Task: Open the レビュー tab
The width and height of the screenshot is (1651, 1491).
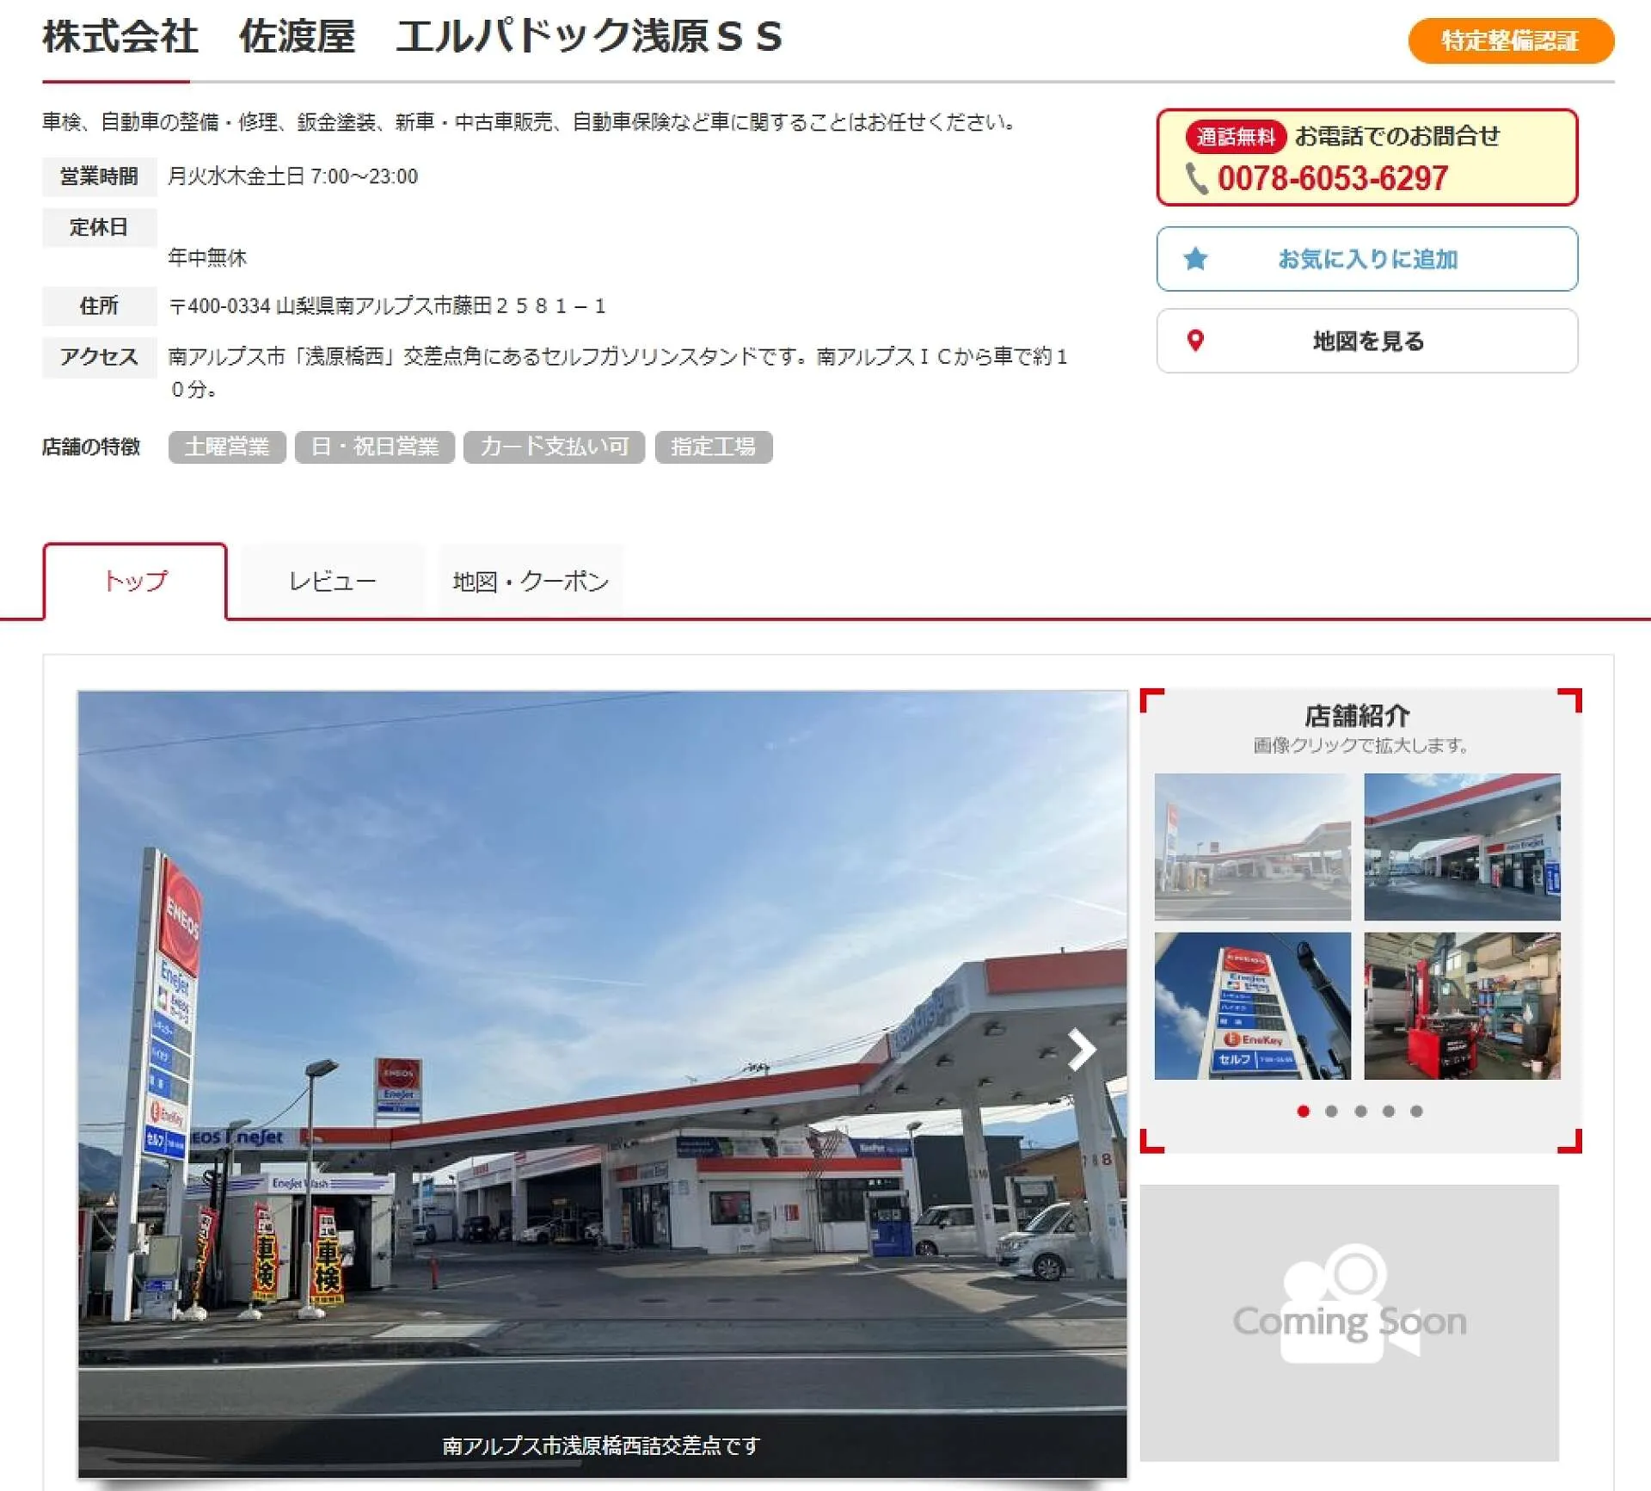Action: click(332, 582)
